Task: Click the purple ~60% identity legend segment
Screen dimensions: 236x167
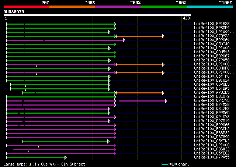Action: coord(118,7)
